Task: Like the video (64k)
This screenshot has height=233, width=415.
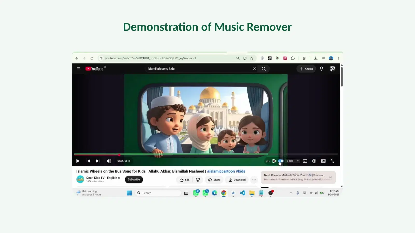Action: tap(184, 180)
